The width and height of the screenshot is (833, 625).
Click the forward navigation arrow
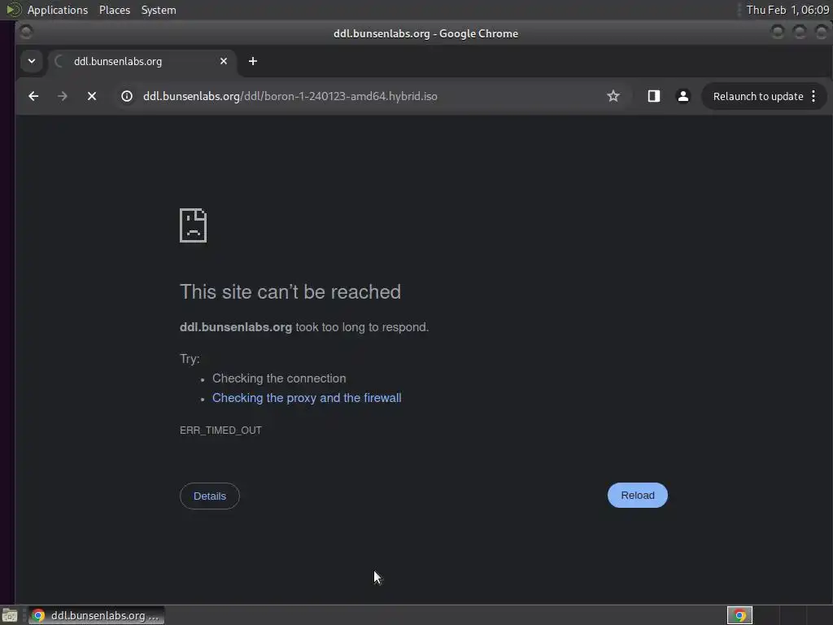tap(63, 96)
